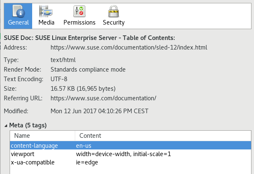
Task: Sort by the Name column header
Action: tap(42, 136)
